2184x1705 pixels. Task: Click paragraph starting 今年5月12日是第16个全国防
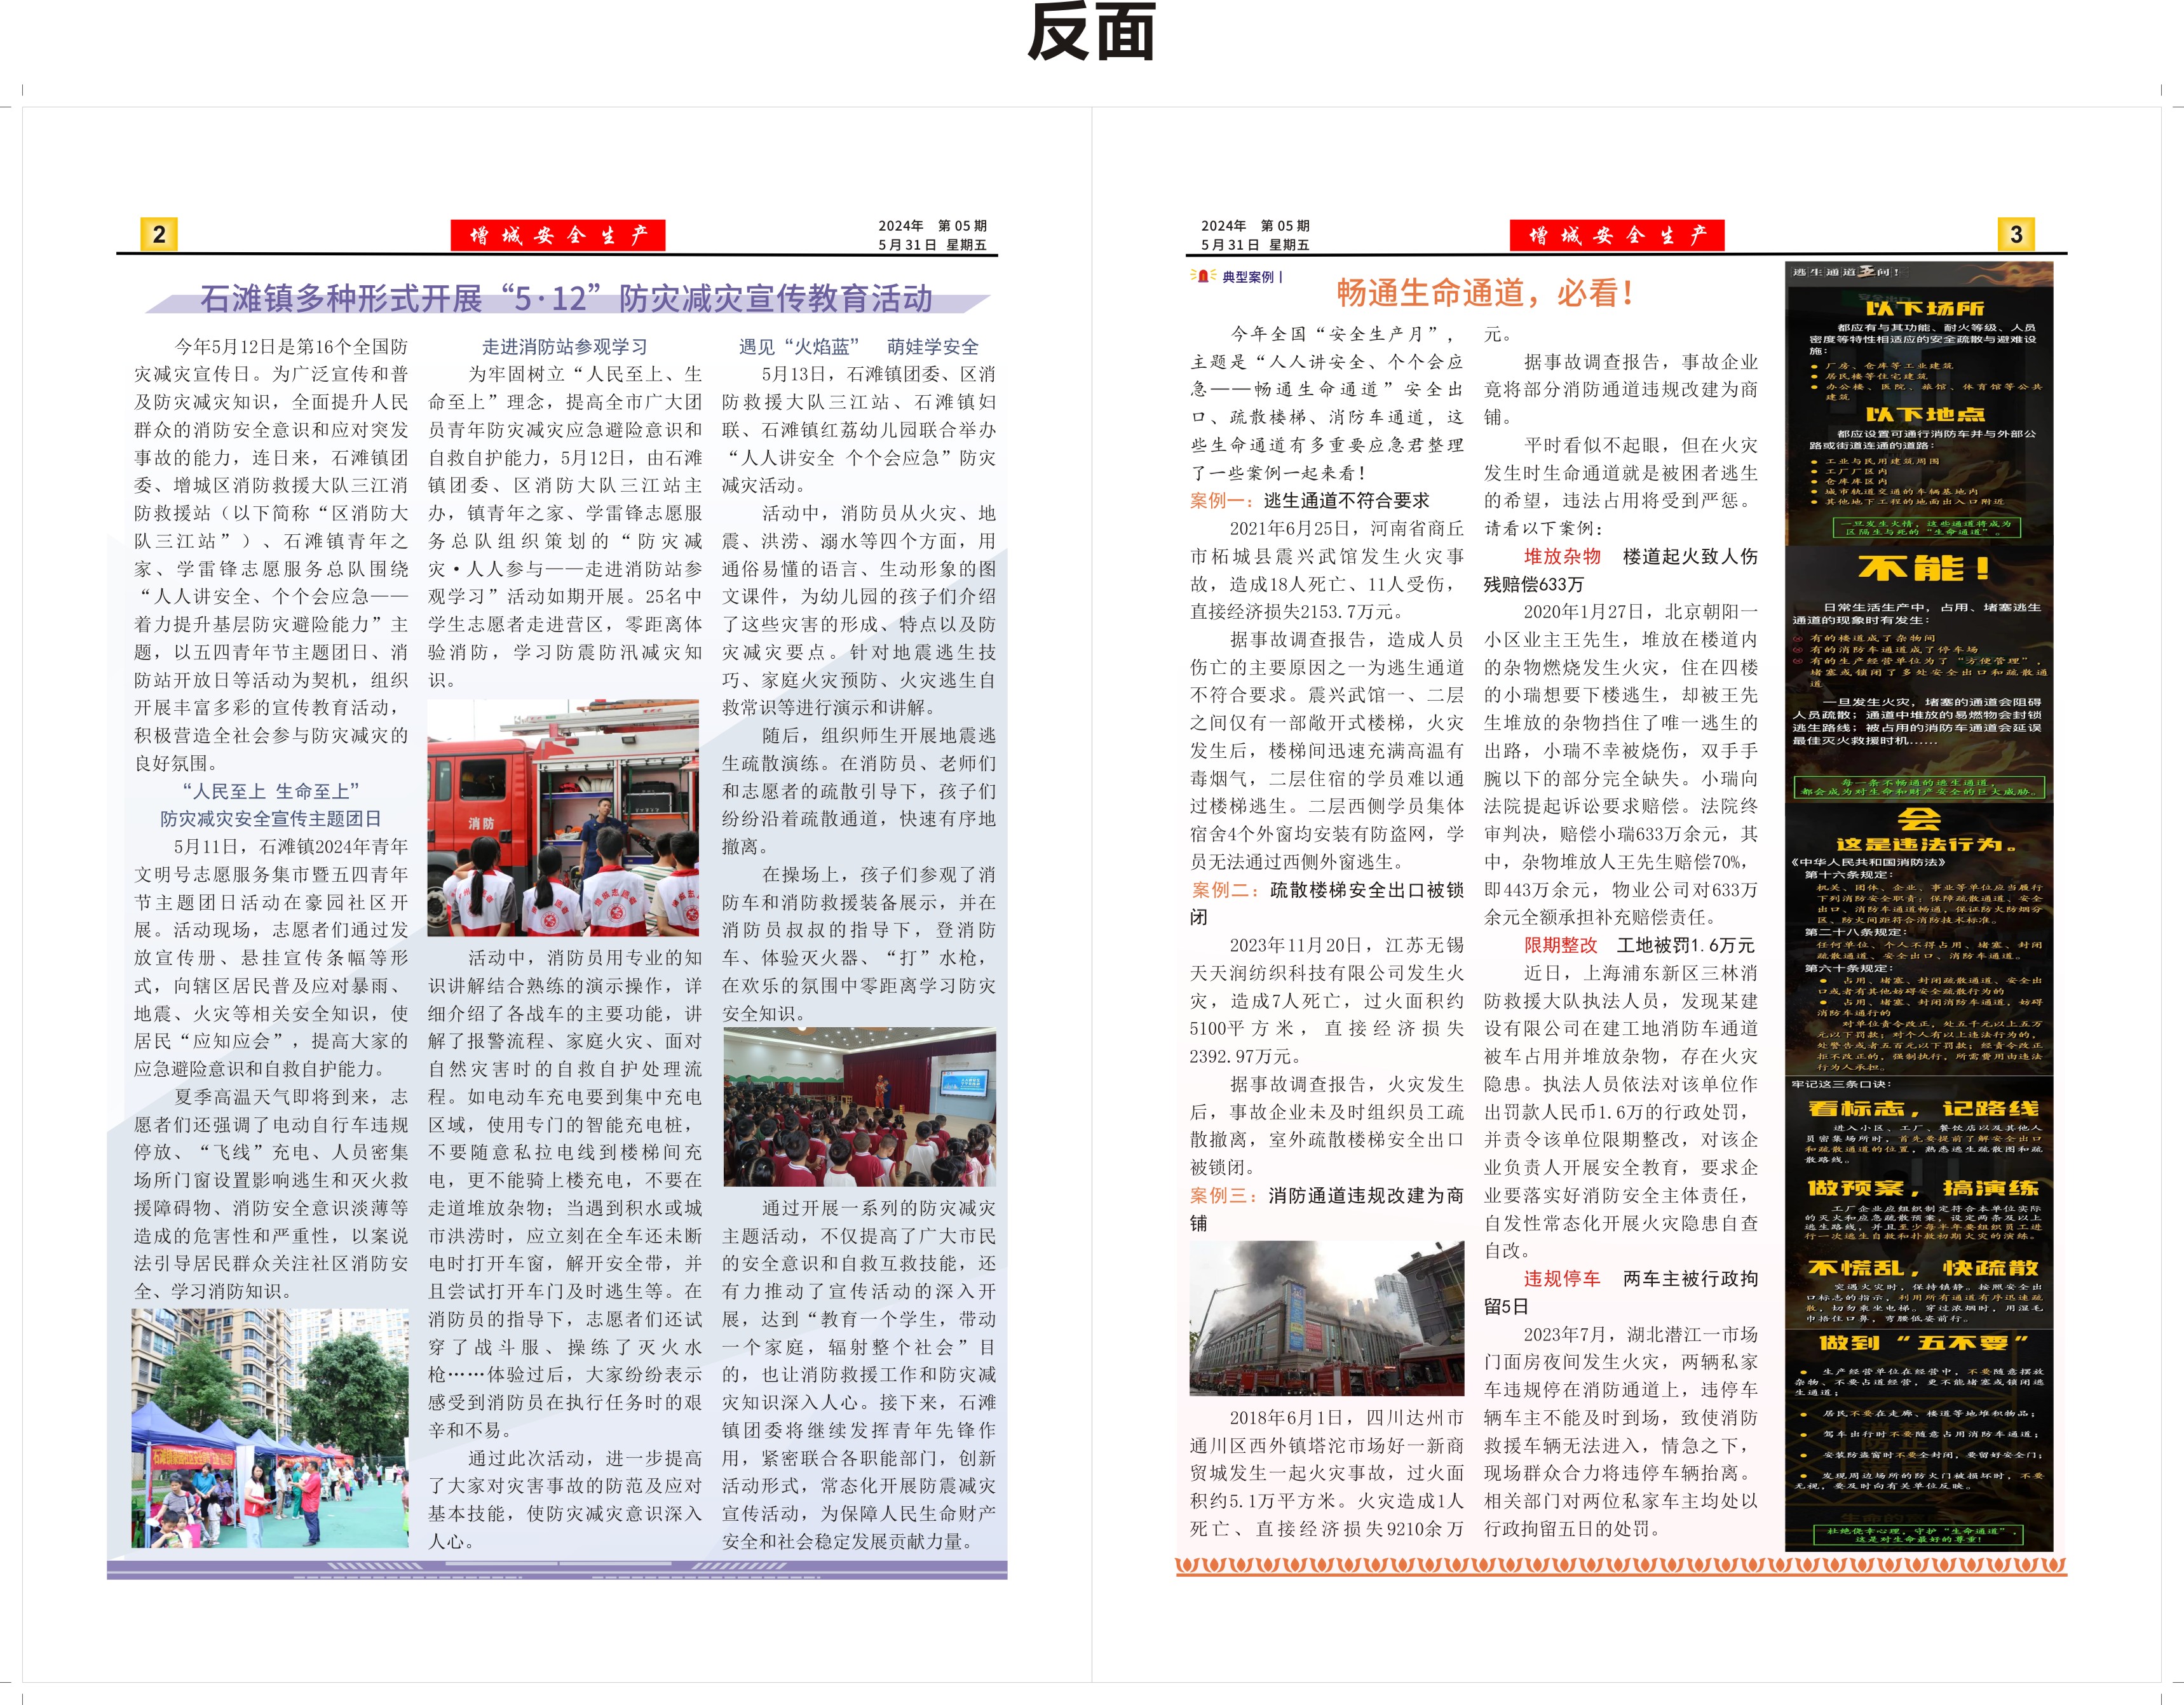[x=271, y=555]
